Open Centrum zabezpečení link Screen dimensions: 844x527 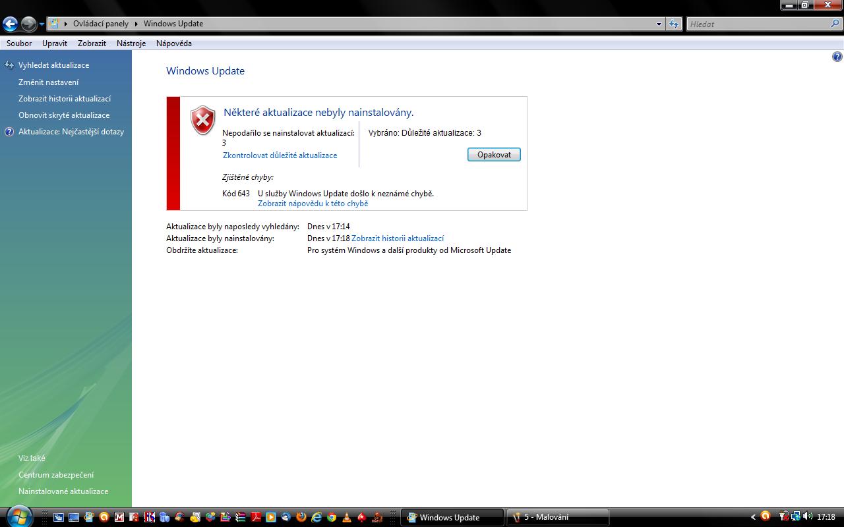click(x=56, y=475)
